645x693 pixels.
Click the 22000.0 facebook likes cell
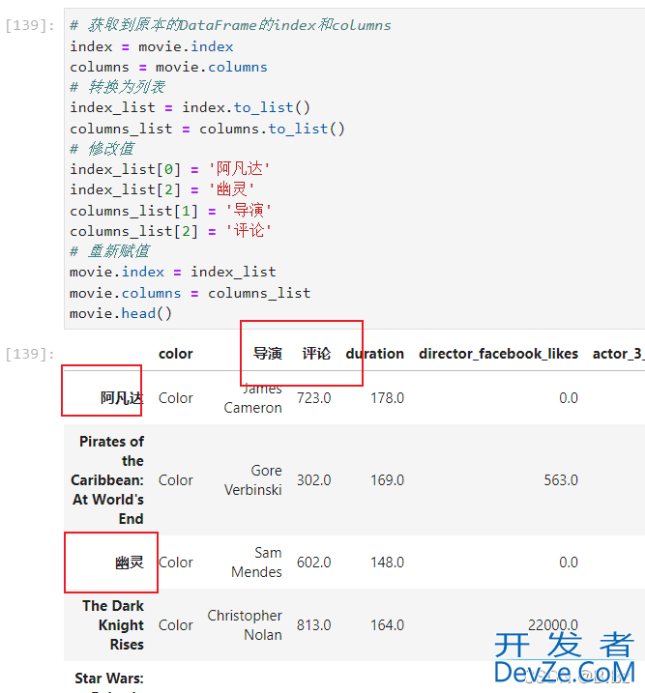tap(553, 625)
